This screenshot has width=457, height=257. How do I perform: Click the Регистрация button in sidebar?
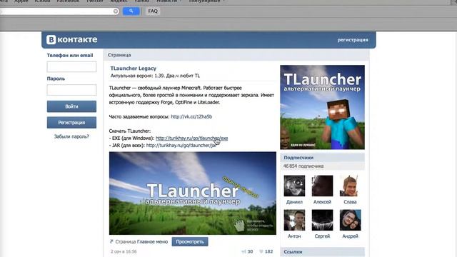[71, 123]
